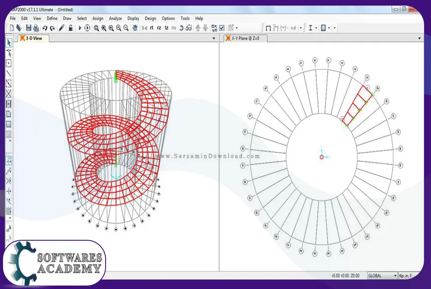Move down in the list with down arrow
Viewport: 431px width, 289px height.
pyautogui.click(x=205, y=28)
